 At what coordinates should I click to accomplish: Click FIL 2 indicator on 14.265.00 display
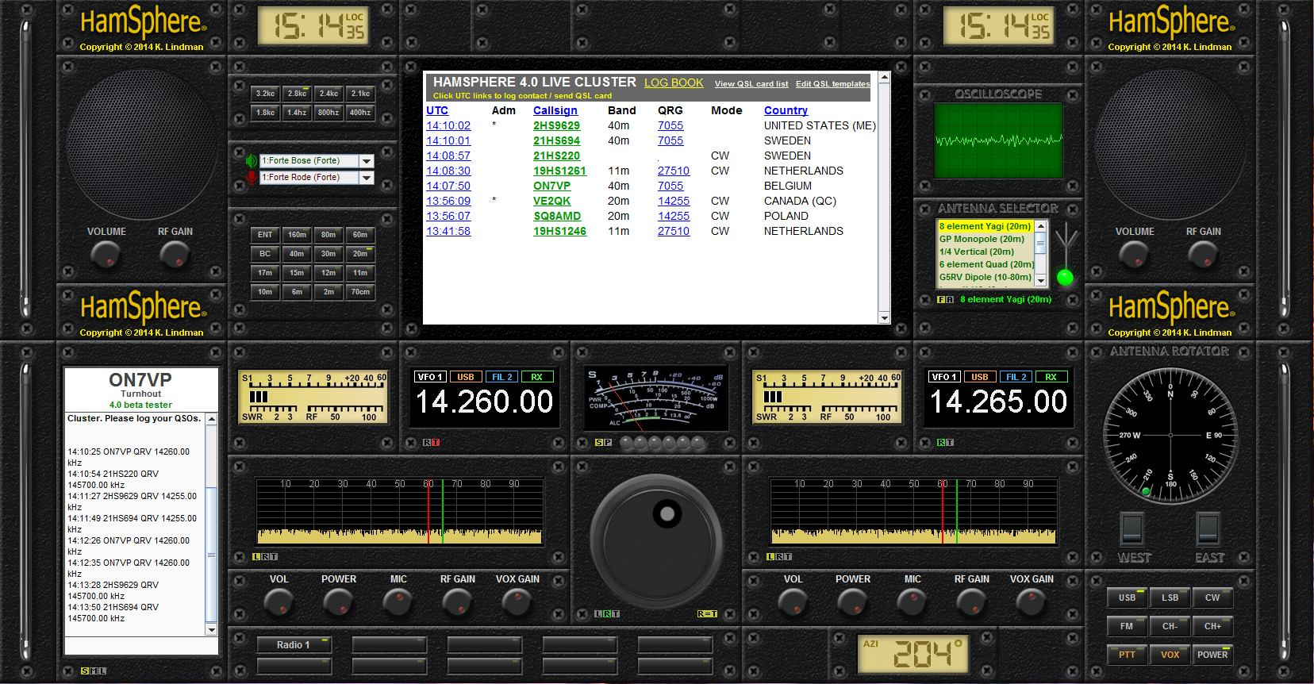[1016, 377]
